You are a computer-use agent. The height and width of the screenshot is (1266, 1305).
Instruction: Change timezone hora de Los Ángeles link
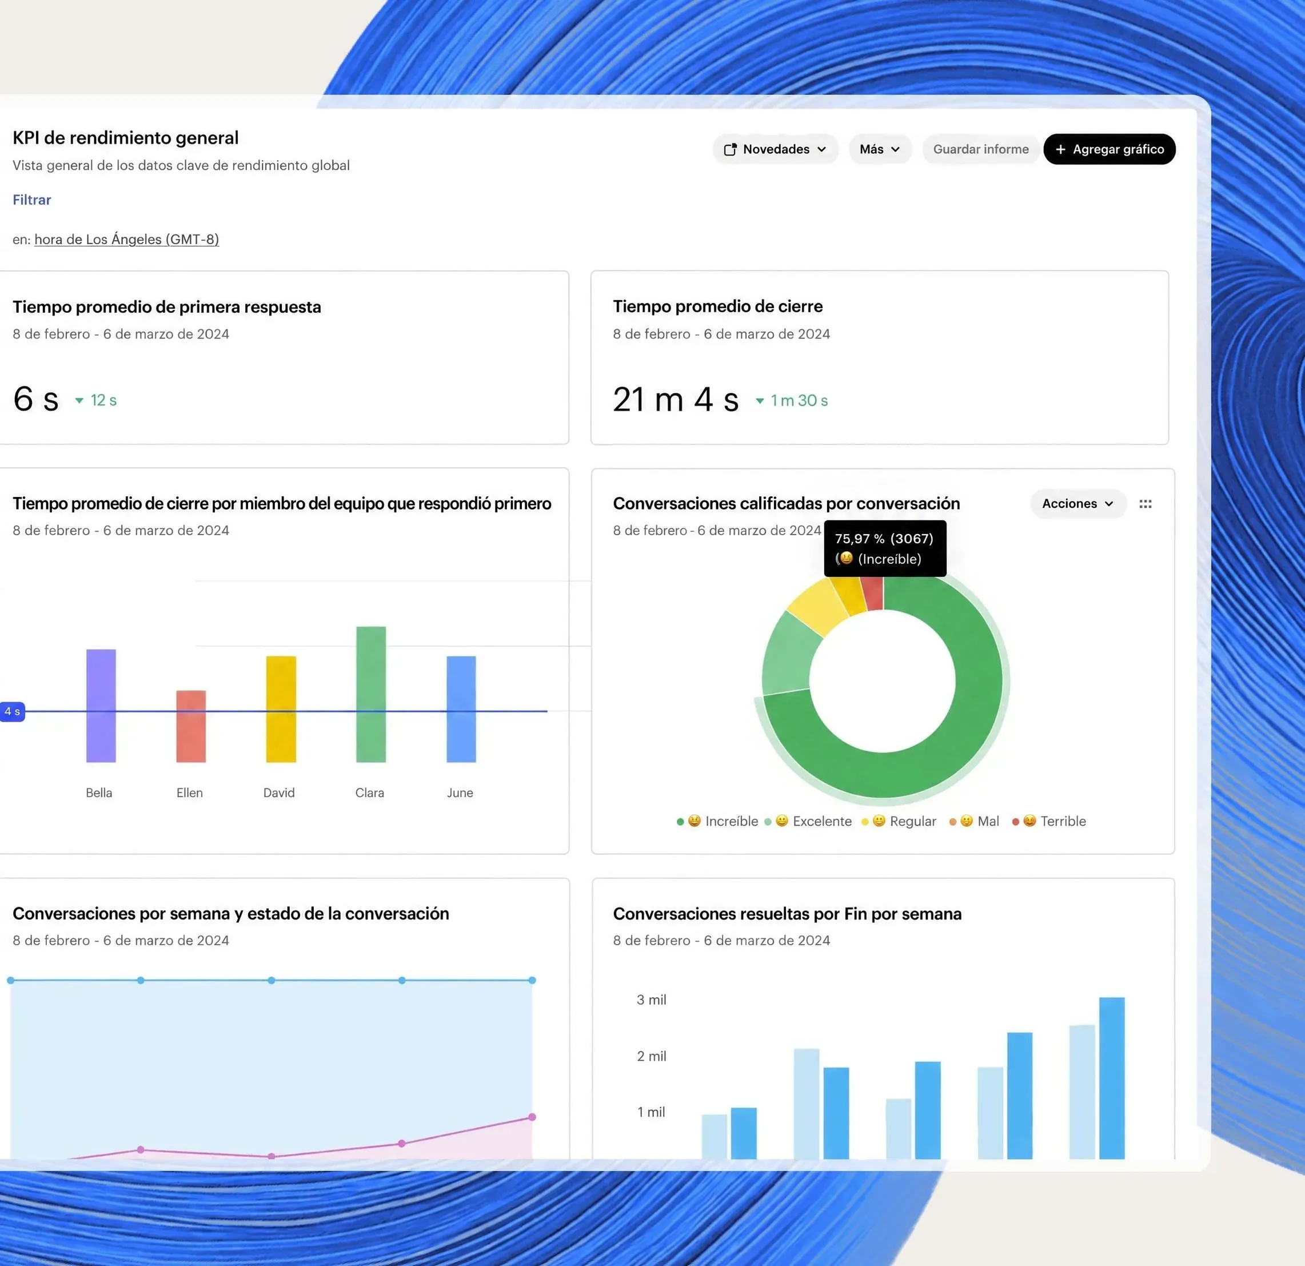126,239
